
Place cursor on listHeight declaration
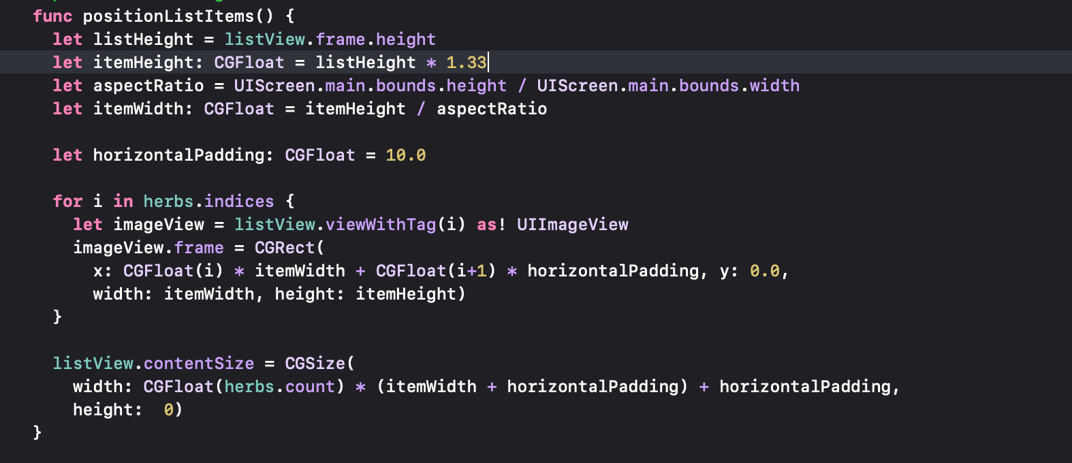[143, 39]
